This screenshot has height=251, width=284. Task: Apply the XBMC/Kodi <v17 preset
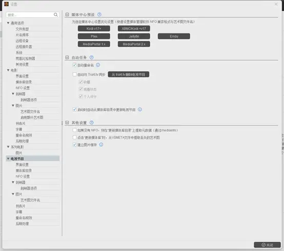134,28
